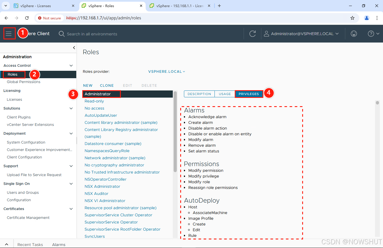Open the Alarms bottom tab
The height and width of the screenshot is (248, 383).
coord(59,245)
